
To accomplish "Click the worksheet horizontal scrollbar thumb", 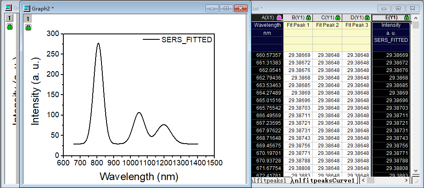I will pyautogui.click(x=370, y=180).
